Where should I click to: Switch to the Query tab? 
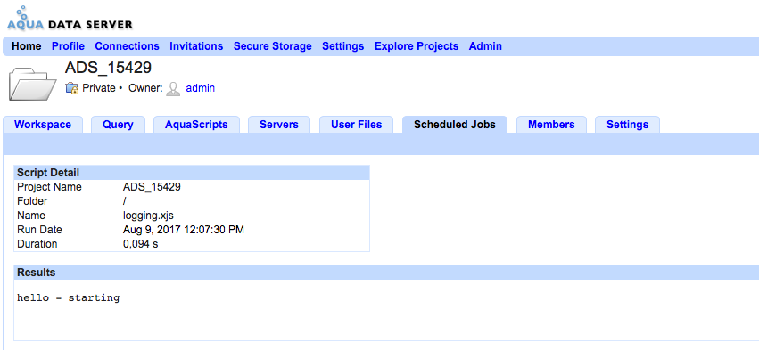[x=118, y=125]
